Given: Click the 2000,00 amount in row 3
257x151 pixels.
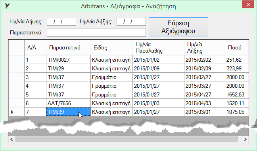Looking at the screenshot, I should tap(237, 77).
